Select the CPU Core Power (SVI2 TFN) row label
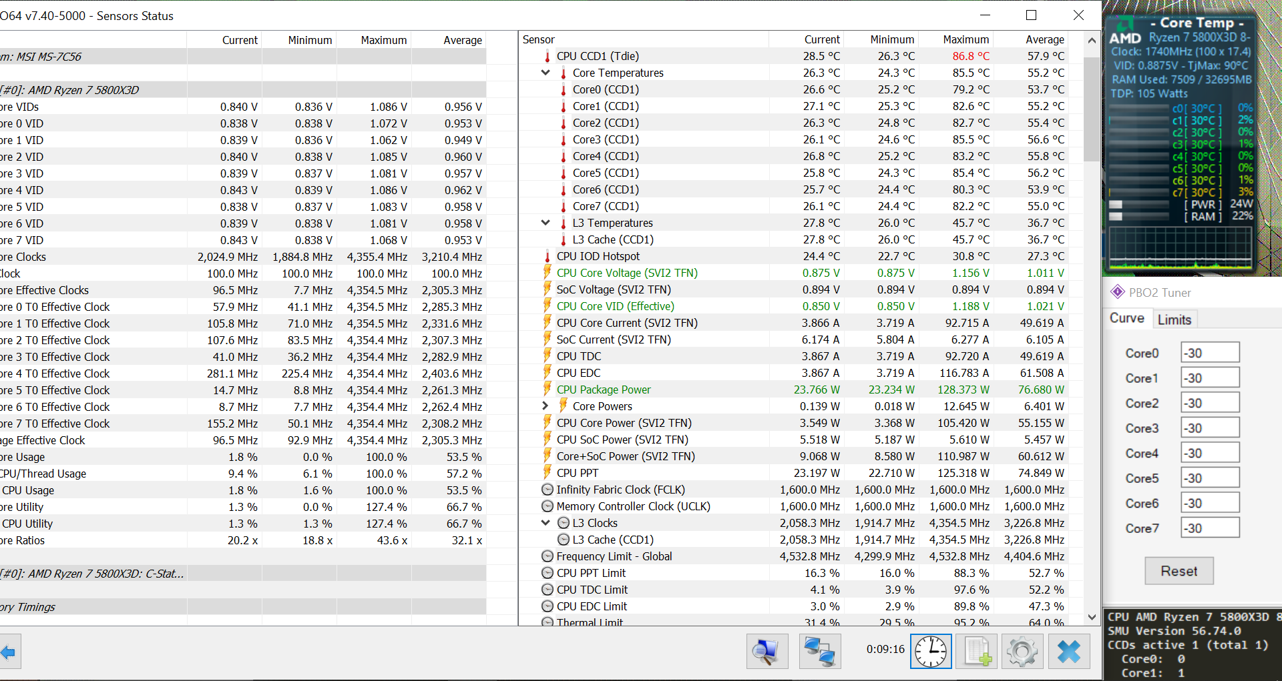Screen dimensions: 1282x681 624,423
